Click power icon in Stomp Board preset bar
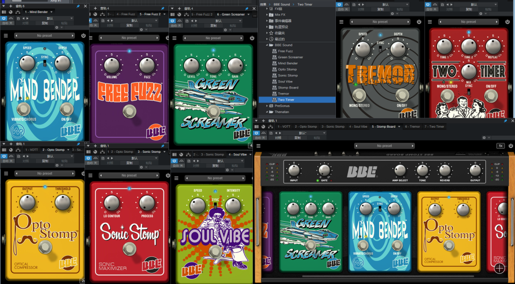Viewport: 515px width, 284px height. pyautogui.click(x=511, y=146)
